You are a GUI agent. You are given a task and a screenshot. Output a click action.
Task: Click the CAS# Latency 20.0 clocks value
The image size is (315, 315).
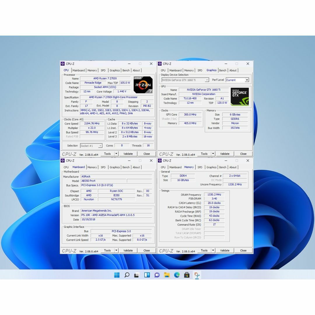(x=214, y=203)
